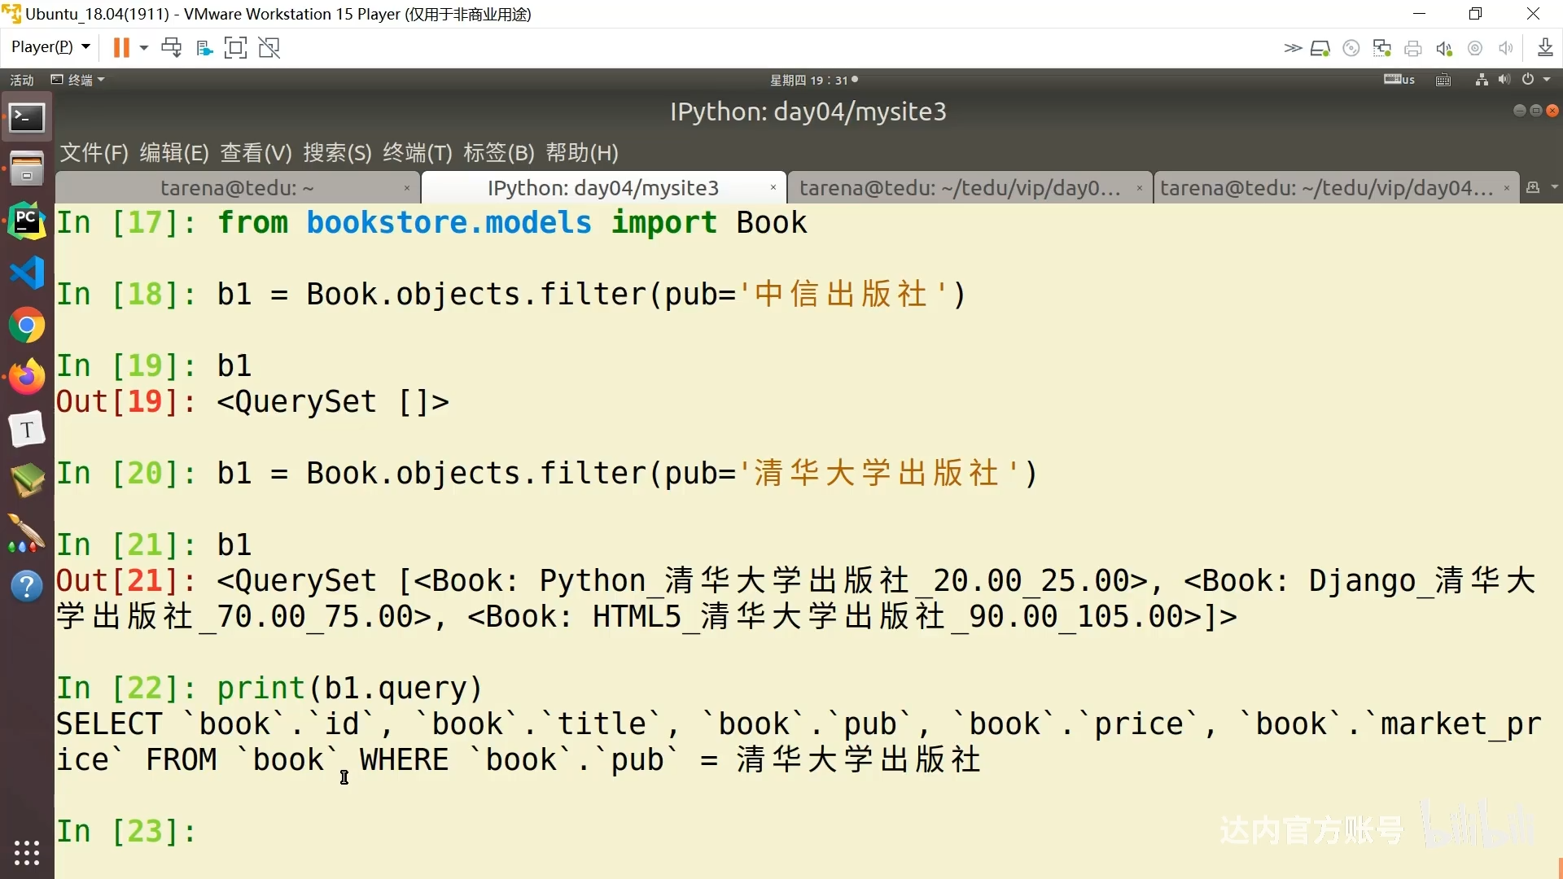This screenshot has height=879, width=1563.
Task: Open the Files manager dock icon
Action: pyautogui.click(x=27, y=168)
